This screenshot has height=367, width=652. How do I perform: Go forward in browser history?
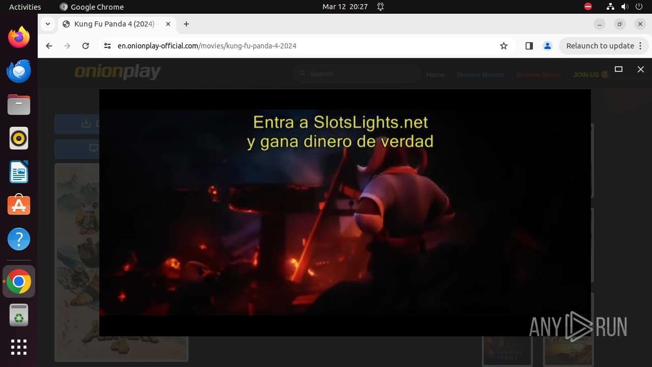(x=67, y=46)
